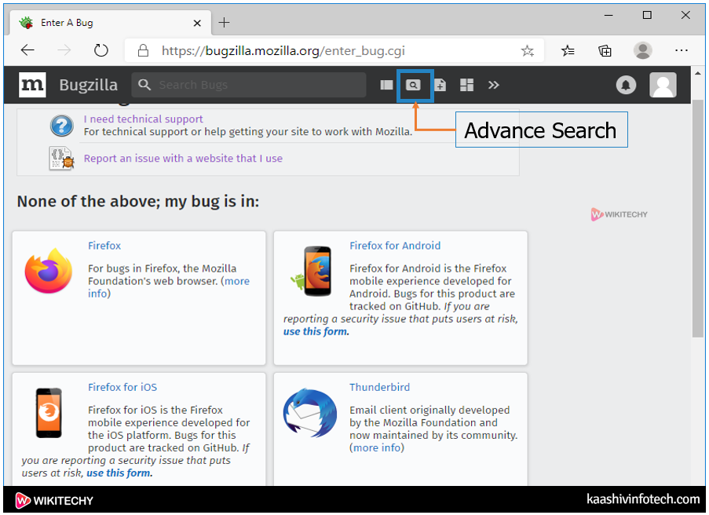Open the Bugzilla user account avatar menu
Image resolution: width=709 pixels, height=515 pixels.
(x=663, y=85)
